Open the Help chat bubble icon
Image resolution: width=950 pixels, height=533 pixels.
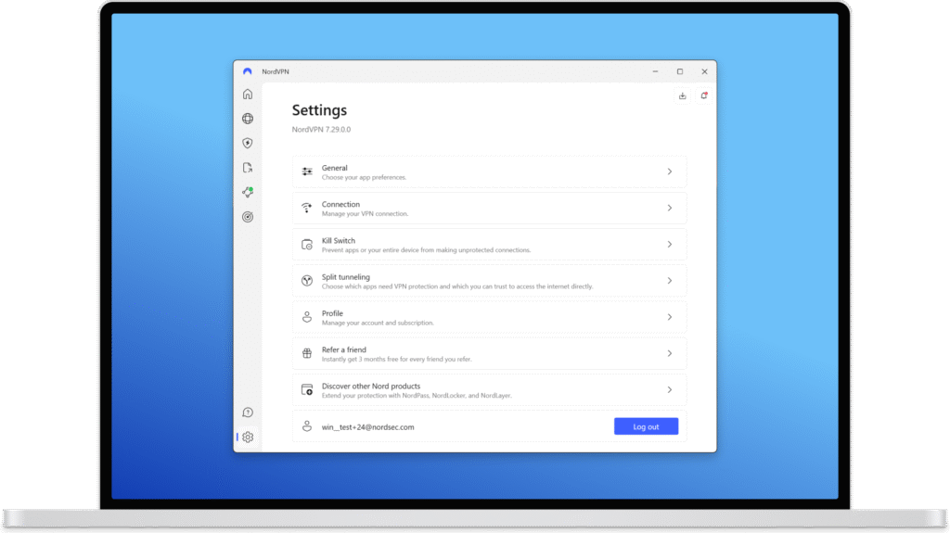(x=248, y=412)
